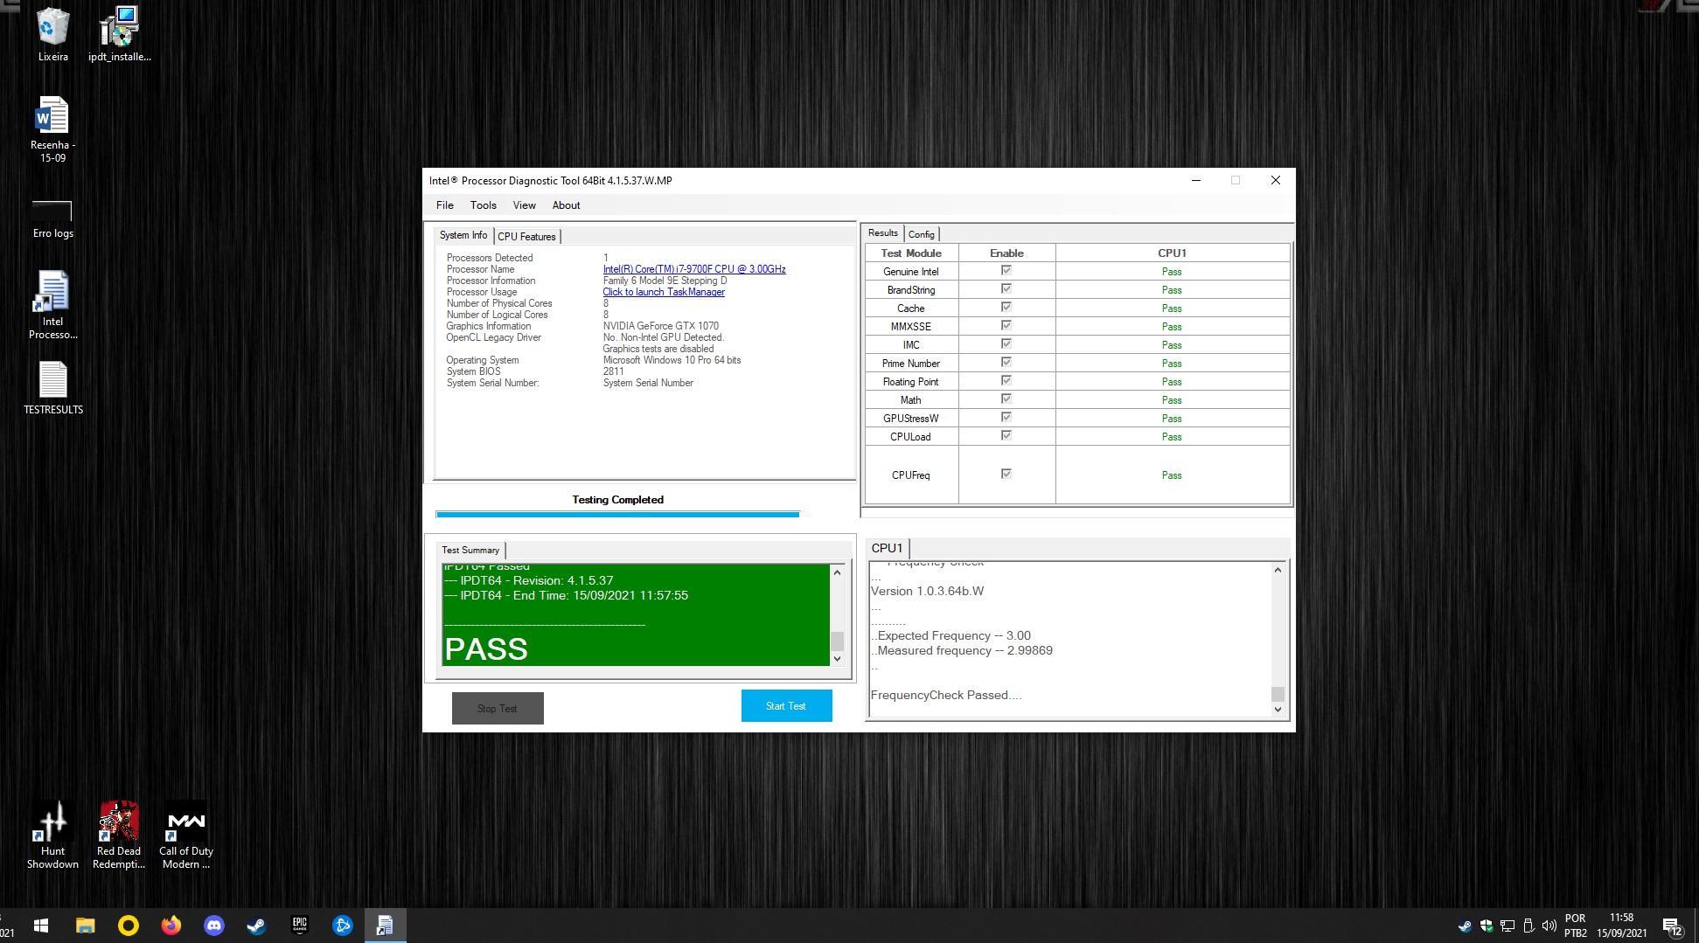The height and width of the screenshot is (943, 1699).
Task: Select the Call of Duty Modern Warfare shortcut
Action: (186, 835)
